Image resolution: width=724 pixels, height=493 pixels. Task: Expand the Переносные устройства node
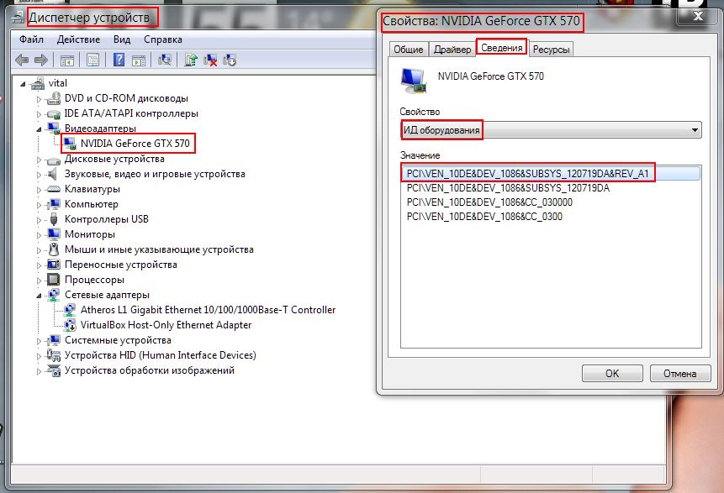[x=39, y=265]
